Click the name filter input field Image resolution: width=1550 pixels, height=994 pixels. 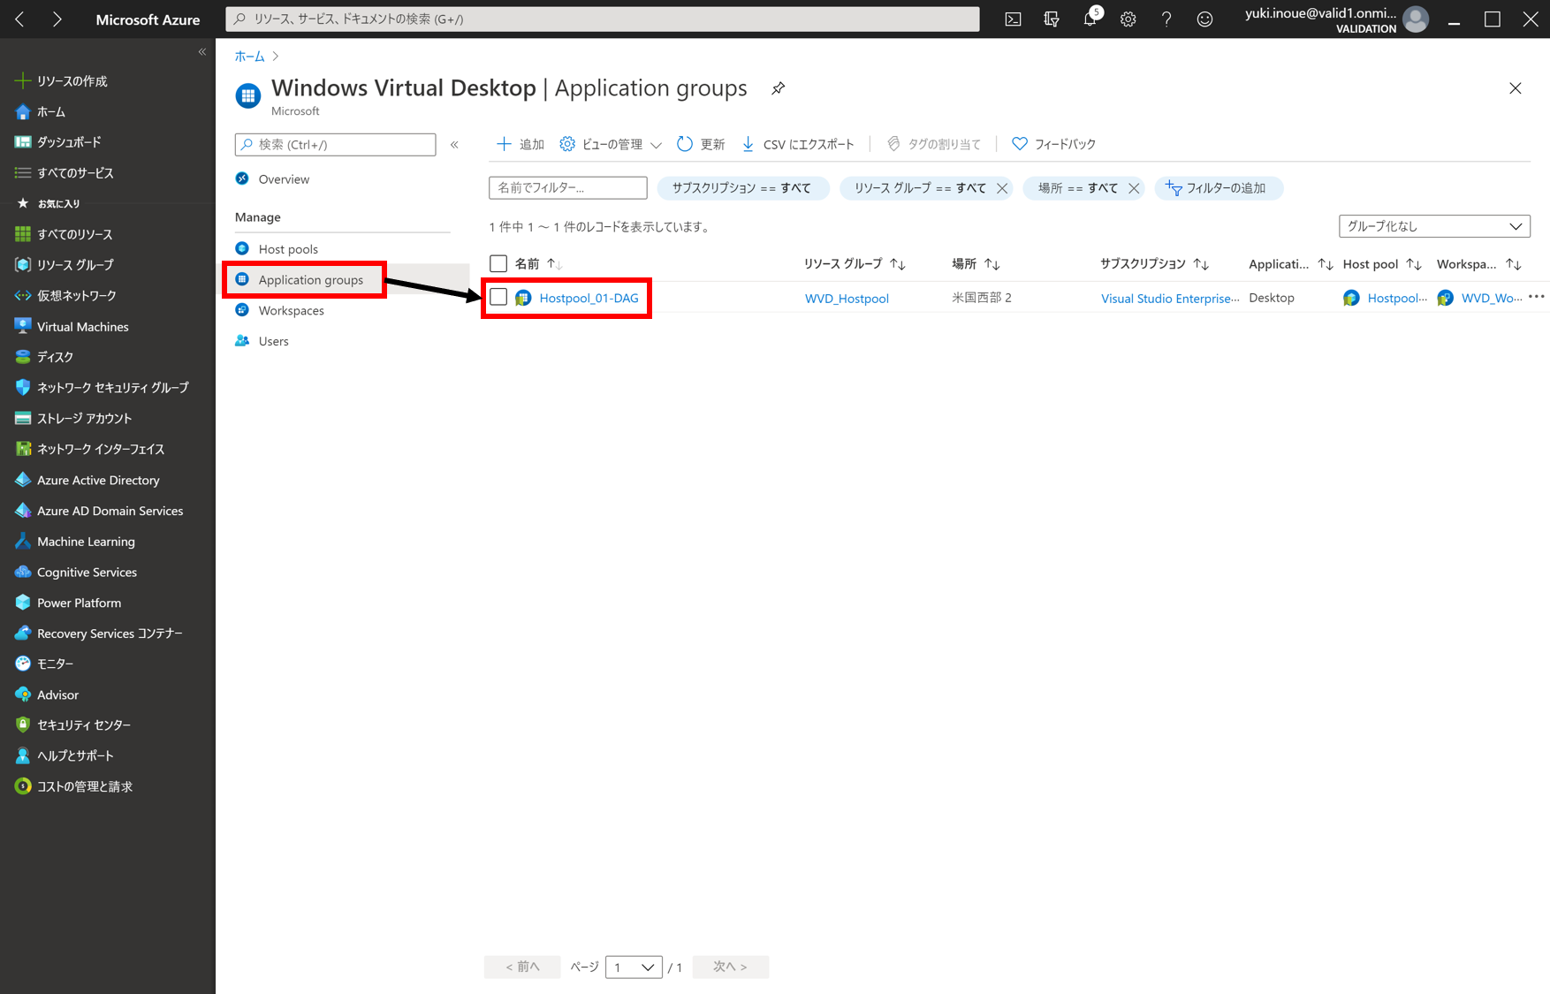point(567,188)
